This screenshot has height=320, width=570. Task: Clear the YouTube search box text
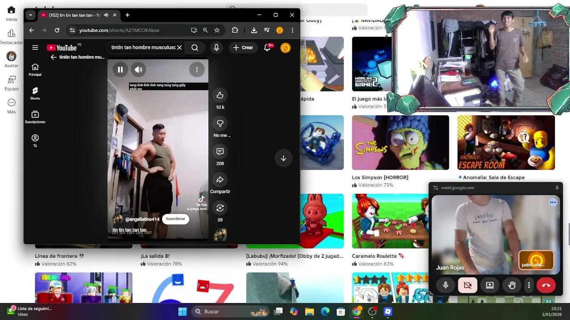[179, 48]
